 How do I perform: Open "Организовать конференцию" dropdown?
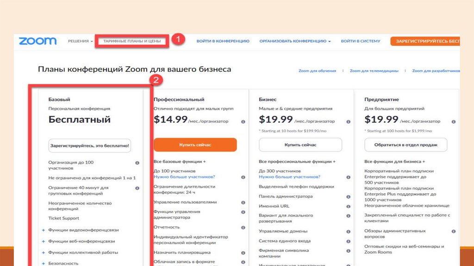[x=295, y=41]
